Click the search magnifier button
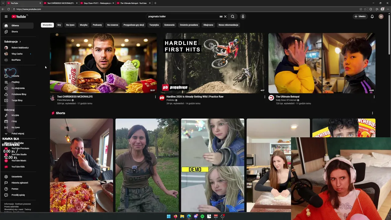 [x=232, y=16]
